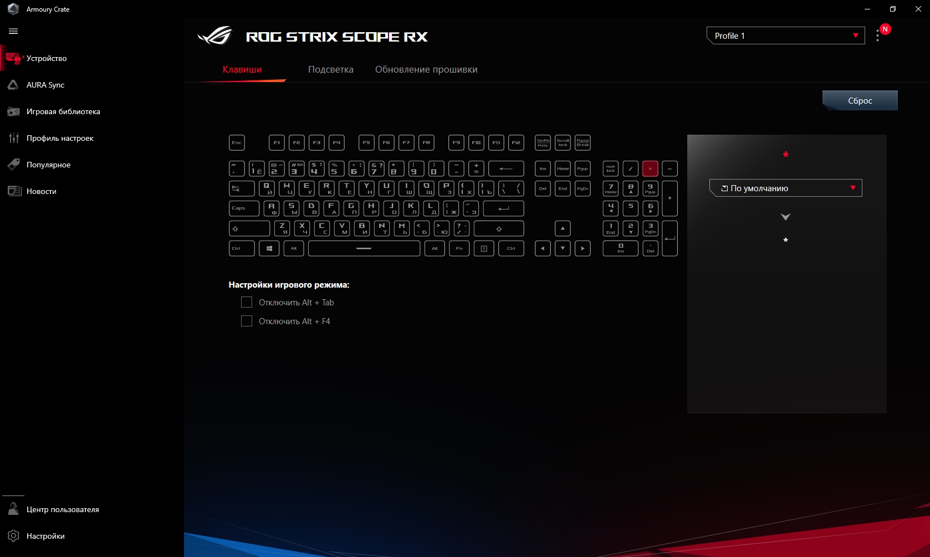Select the down arrow key
The height and width of the screenshot is (557, 930).
[563, 248]
